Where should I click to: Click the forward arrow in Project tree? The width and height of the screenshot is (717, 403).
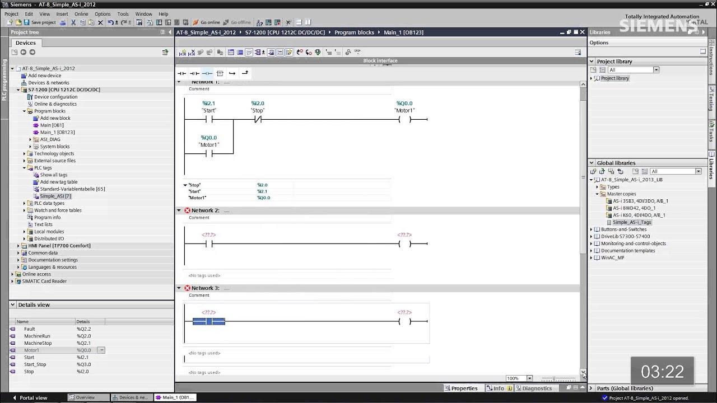click(32, 52)
